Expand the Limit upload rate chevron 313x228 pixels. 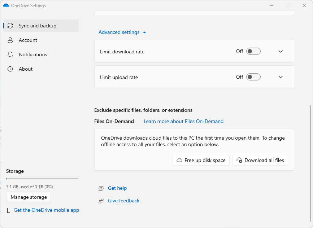coord(281,77)
